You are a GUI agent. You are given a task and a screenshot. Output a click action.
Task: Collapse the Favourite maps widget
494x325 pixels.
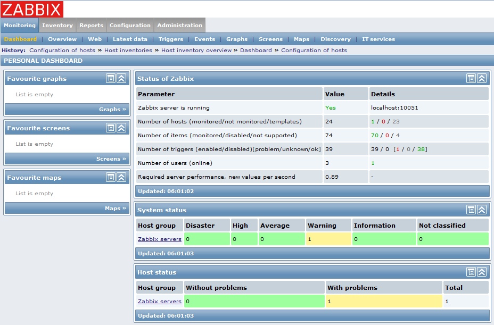point(121,177)
